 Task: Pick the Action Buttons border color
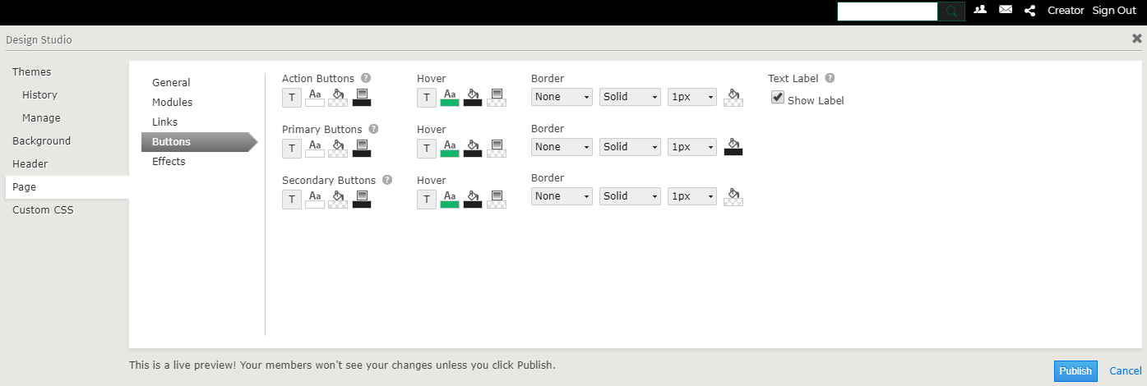tap(733, 98)
